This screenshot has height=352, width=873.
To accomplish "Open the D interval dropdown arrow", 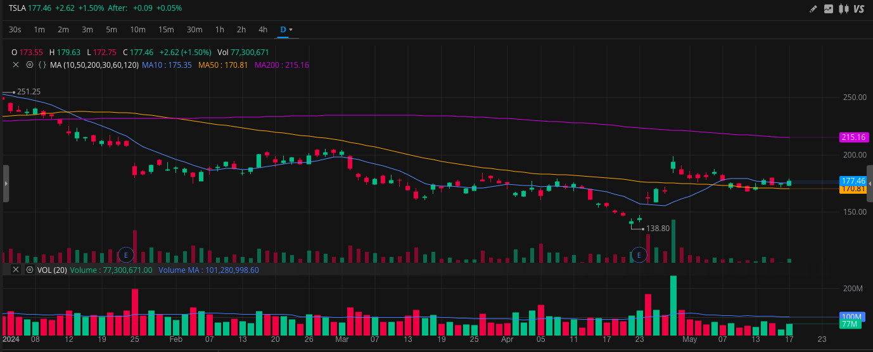I will 291,30.
